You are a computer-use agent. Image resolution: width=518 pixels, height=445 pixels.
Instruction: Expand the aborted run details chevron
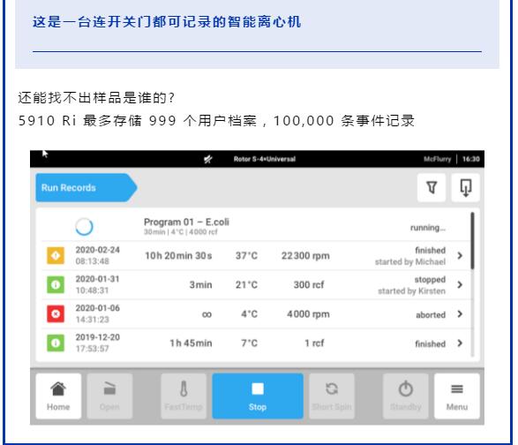pos(460,313)
